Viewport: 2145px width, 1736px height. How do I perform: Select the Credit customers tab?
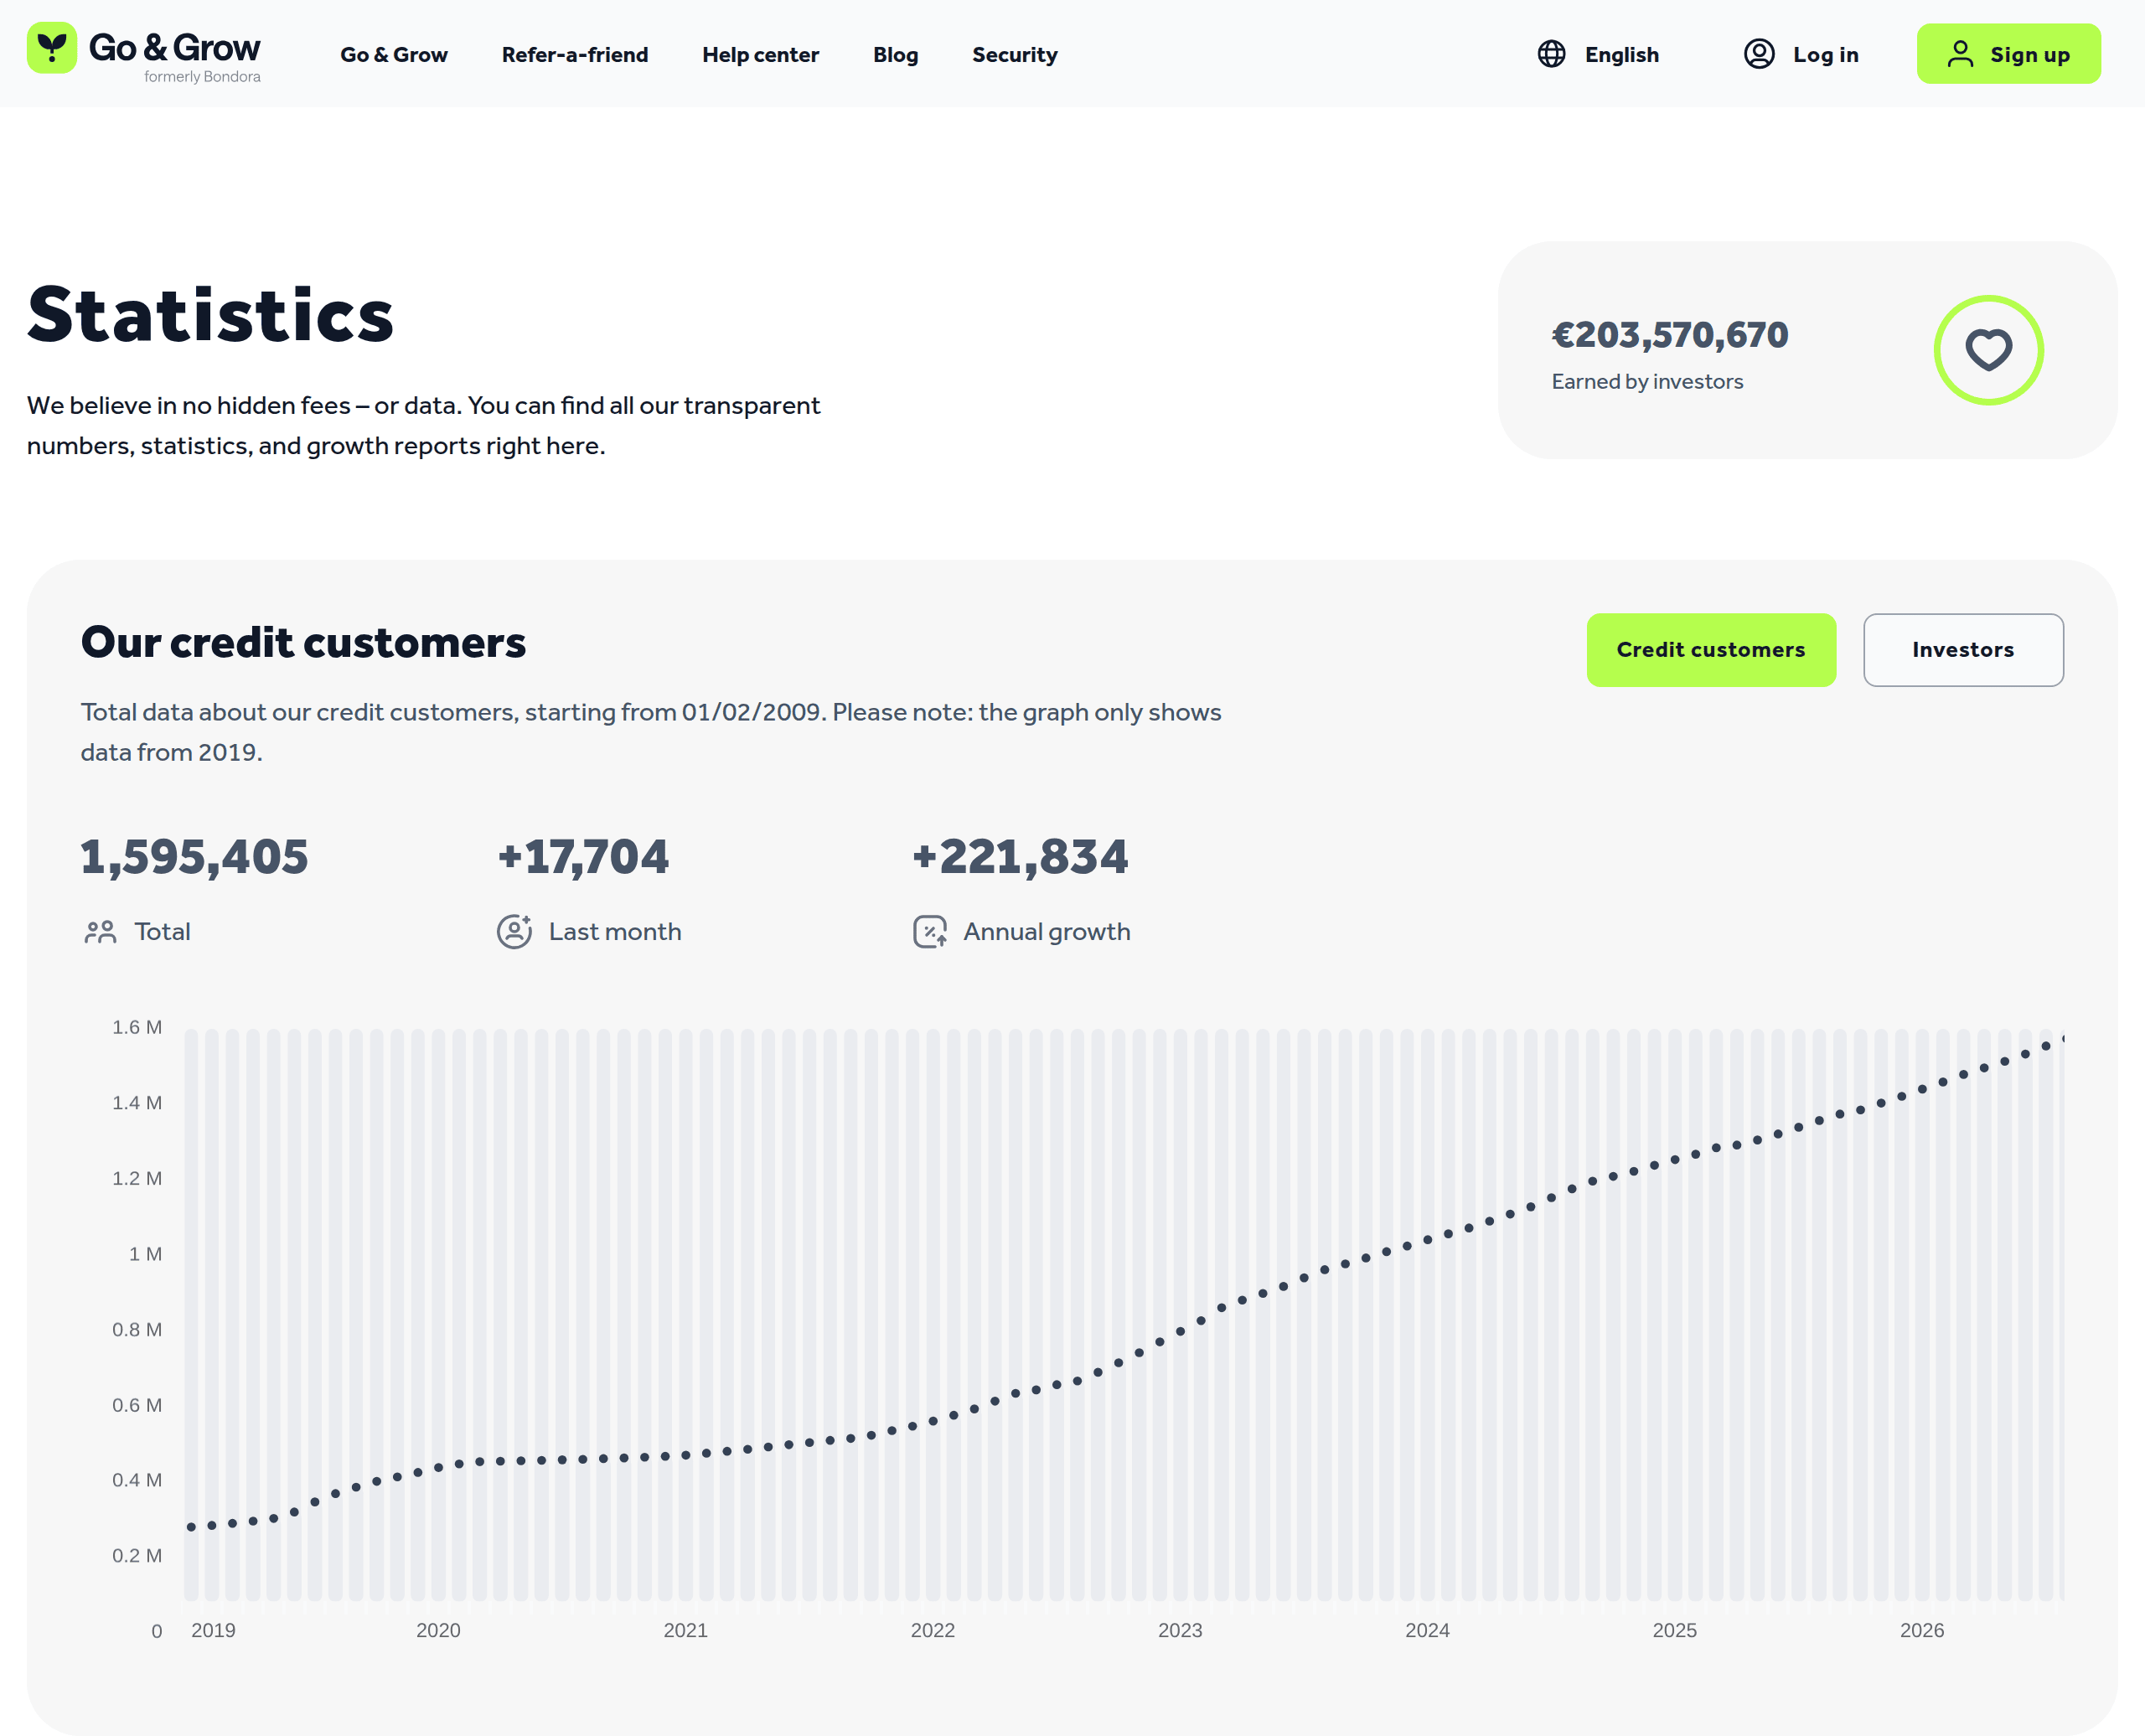click(1711, 650)
